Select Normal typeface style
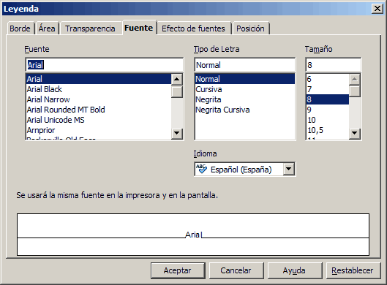387x285 pixels. coord(244,79)
